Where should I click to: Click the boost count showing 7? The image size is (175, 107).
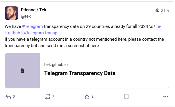[x=53, y=97]
